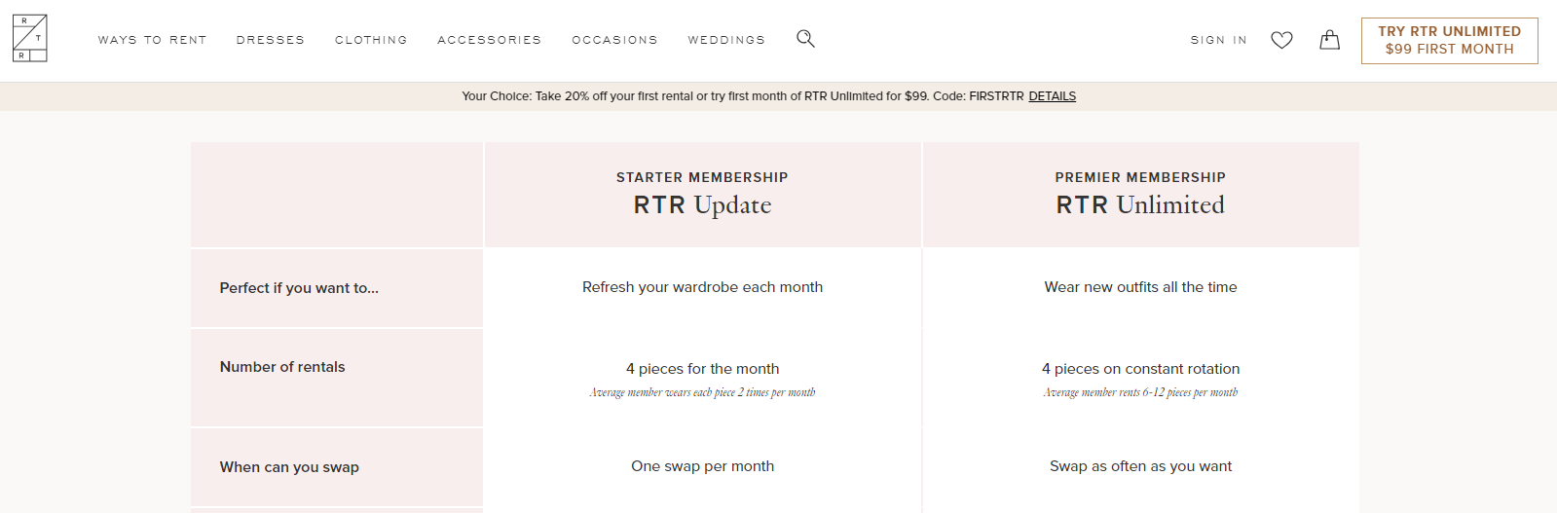Click the Sign In link
1557x513 pixels.
coord(1218,40)
